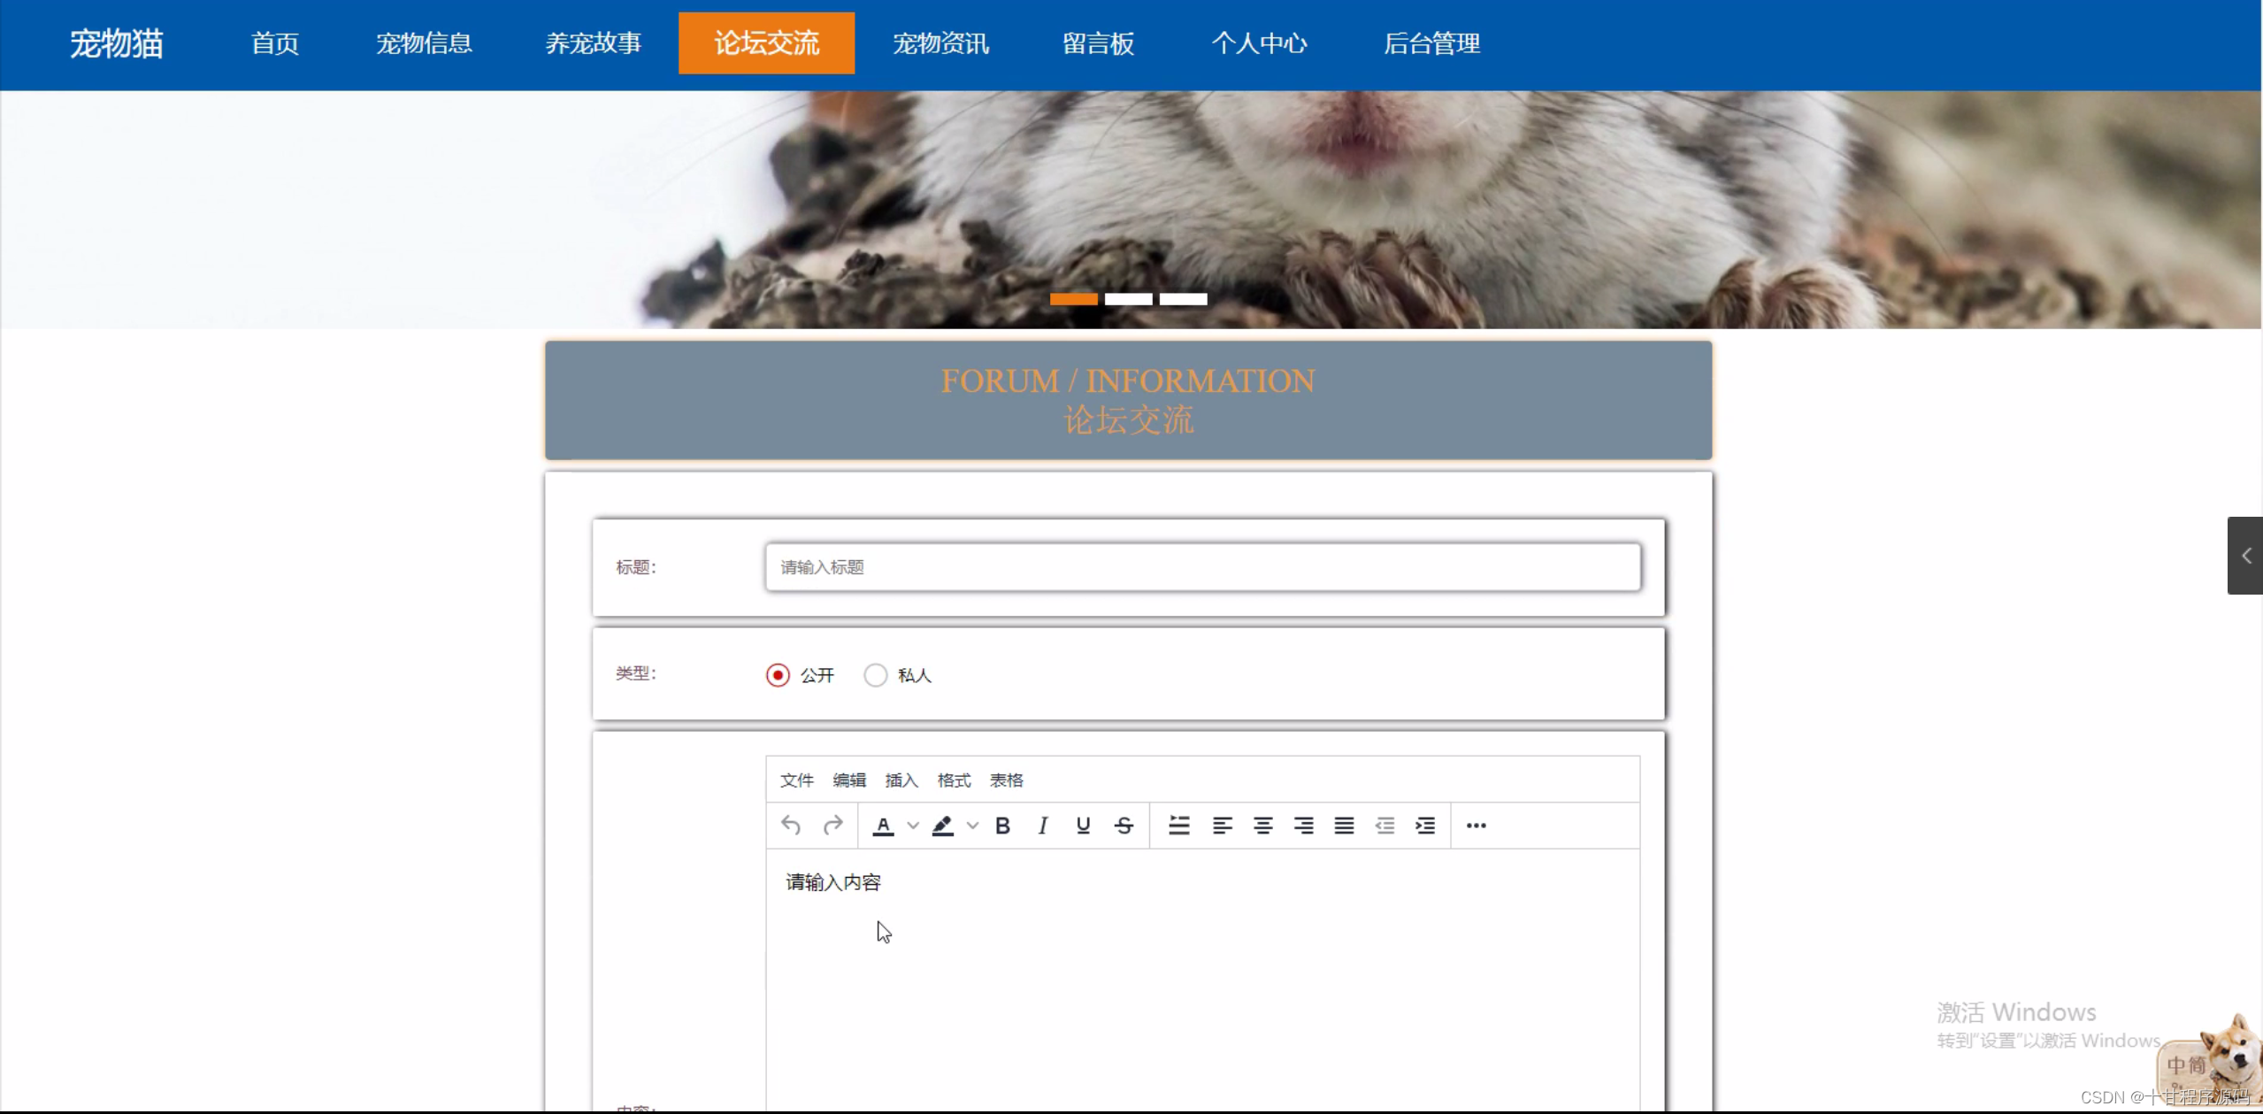Open the three-dots more toolbar options

(x=1476, y=826)
